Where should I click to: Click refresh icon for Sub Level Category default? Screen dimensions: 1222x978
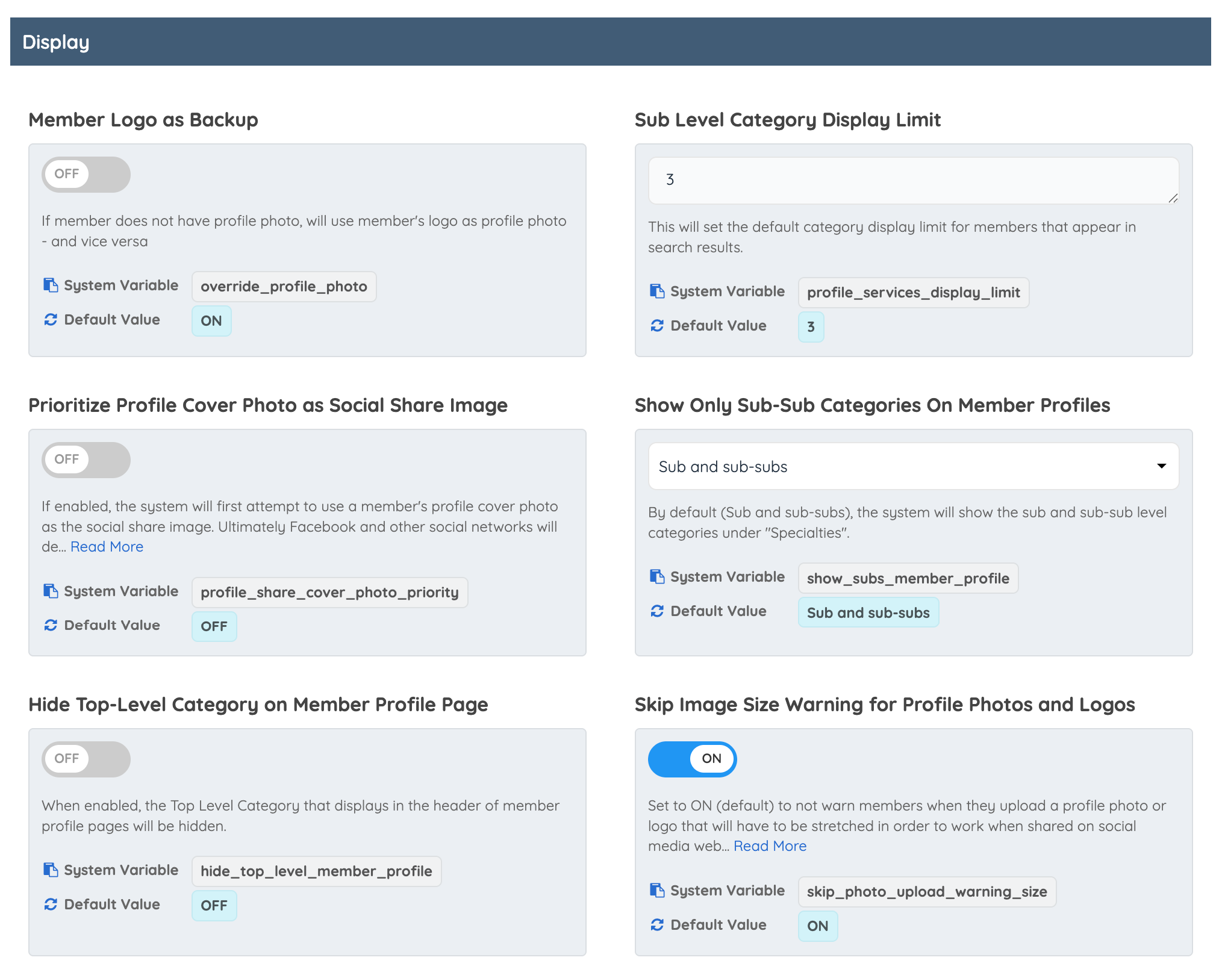(x=657, y=326)
